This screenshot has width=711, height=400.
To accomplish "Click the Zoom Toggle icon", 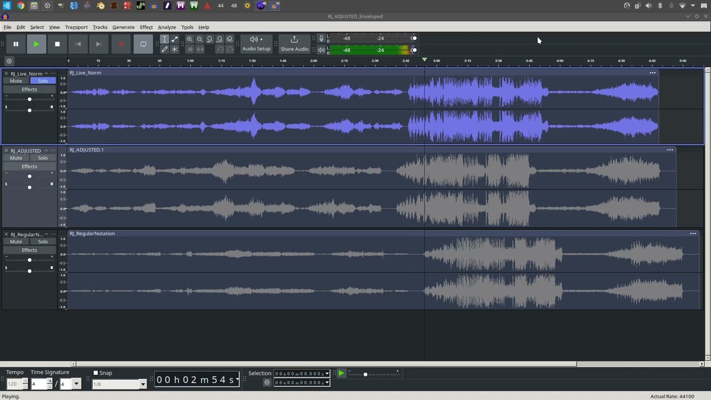I will pyautogui.click(x=229, y=39).
